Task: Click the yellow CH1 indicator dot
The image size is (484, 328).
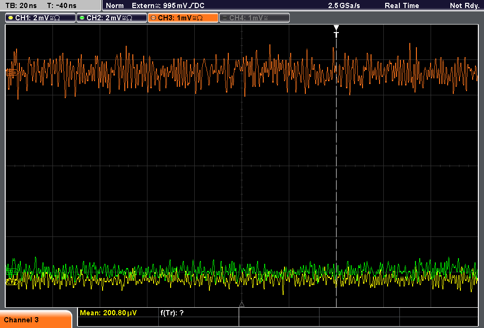Action: click(x=11, y=18)
